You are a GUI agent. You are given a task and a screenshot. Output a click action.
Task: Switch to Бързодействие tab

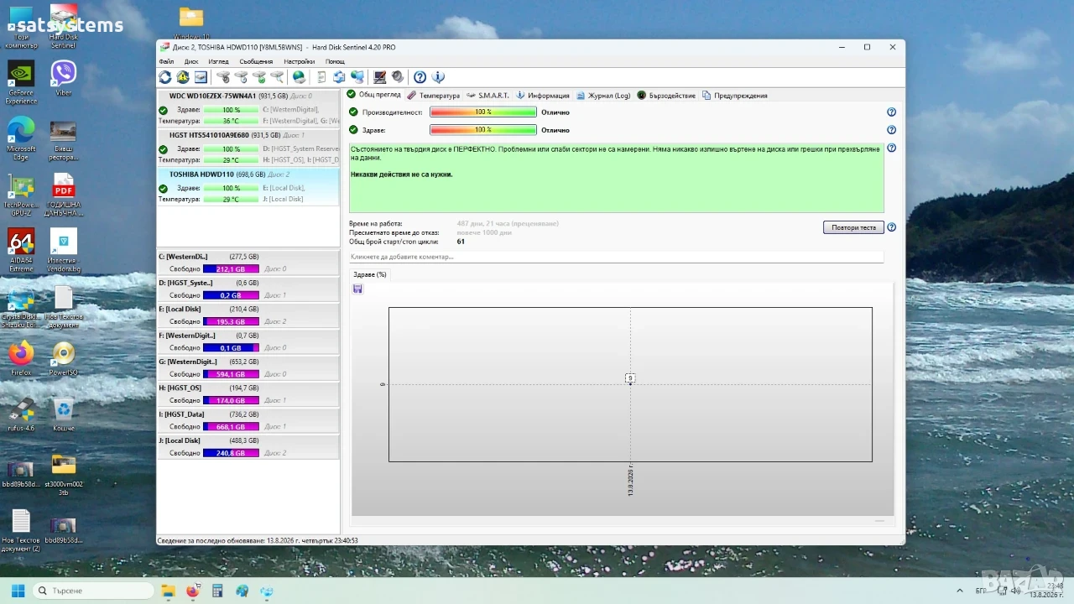point(666,96)
